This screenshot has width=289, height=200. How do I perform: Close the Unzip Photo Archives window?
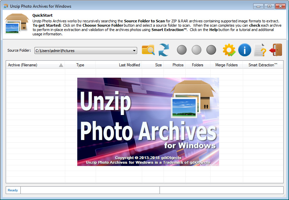280,6
